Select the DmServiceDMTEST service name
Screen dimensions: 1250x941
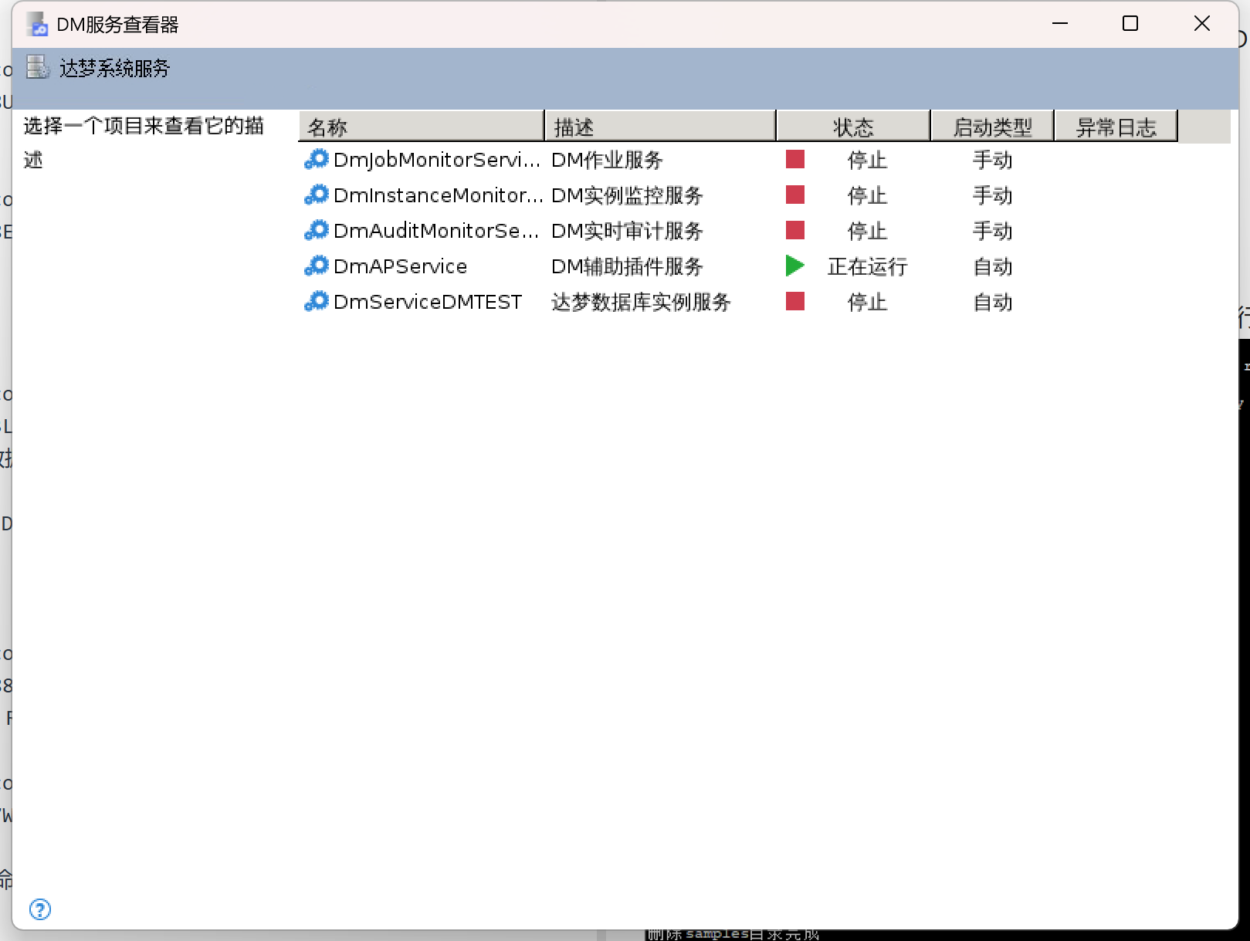coord(428,302)
